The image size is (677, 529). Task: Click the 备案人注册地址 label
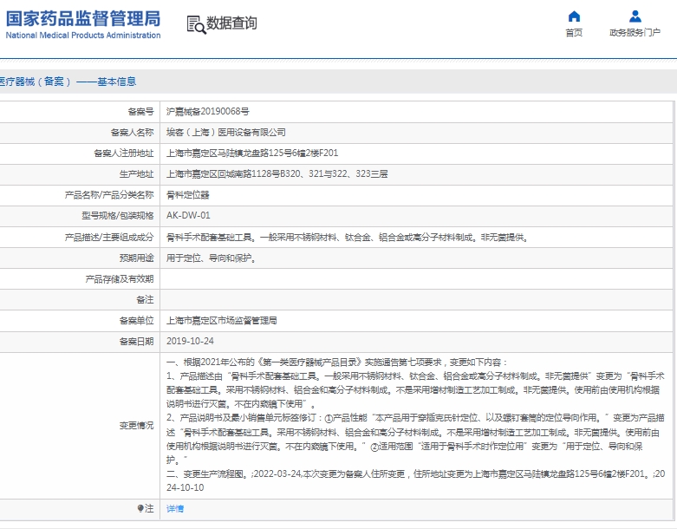click(123, 153)
